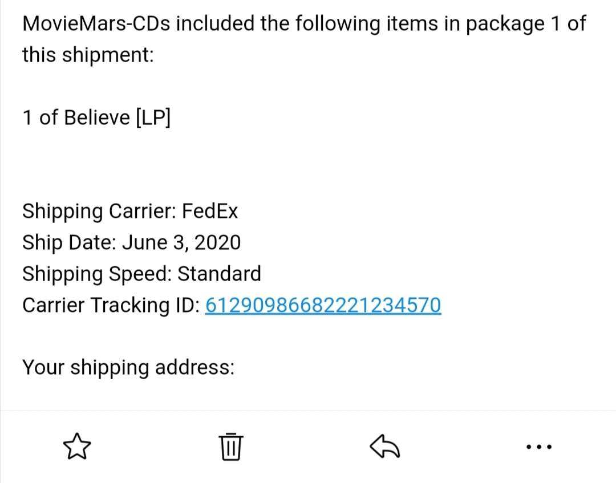
Task: Click the "Ship Date" label
Action: click(x=69, y=243)
